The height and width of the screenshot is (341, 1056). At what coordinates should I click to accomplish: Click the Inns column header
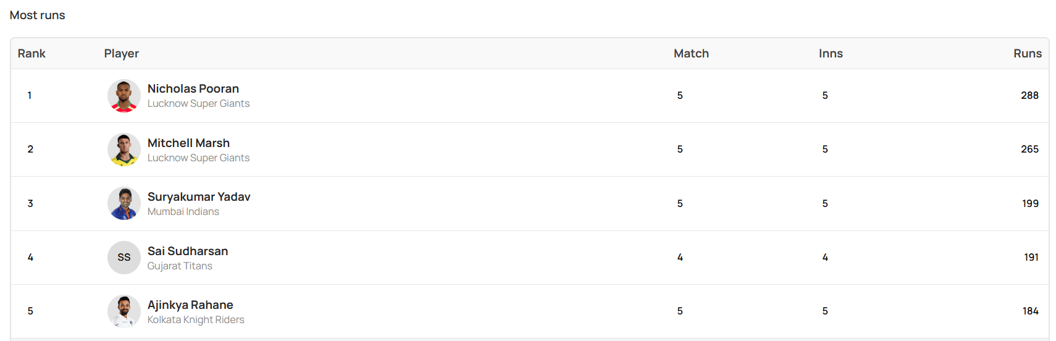pyautogui.click(x=831, y=54)
